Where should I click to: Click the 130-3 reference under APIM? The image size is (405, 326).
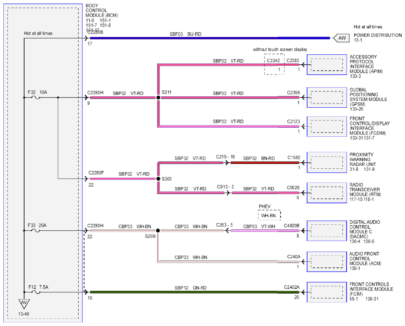click(355, 76)
